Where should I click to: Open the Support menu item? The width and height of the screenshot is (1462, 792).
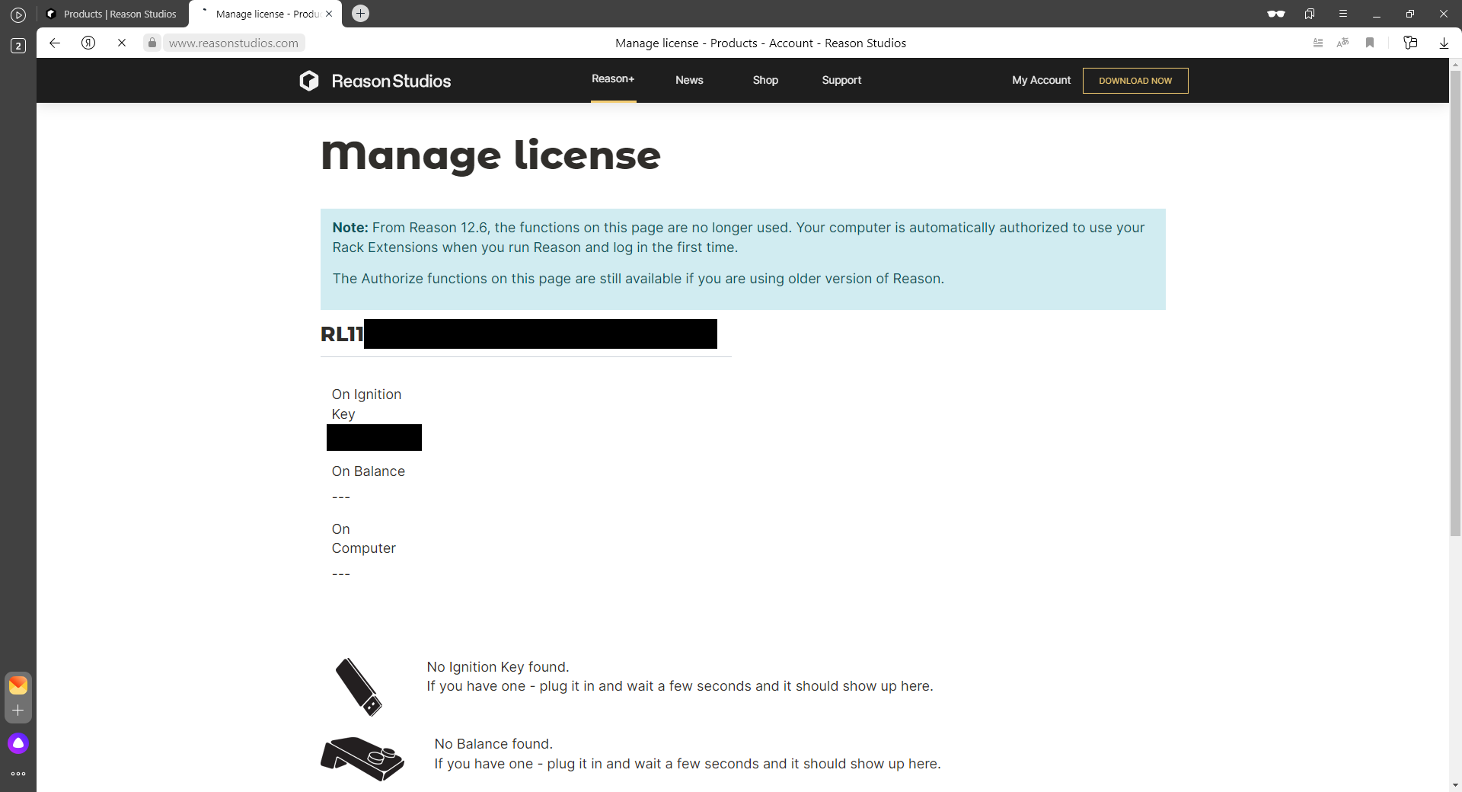coord(841,80)
